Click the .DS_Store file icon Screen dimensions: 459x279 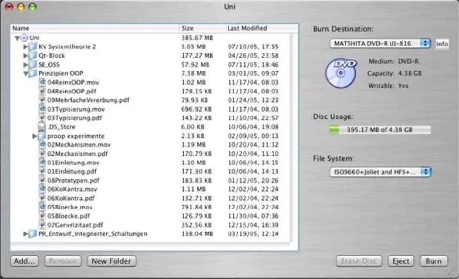(42, 127)
